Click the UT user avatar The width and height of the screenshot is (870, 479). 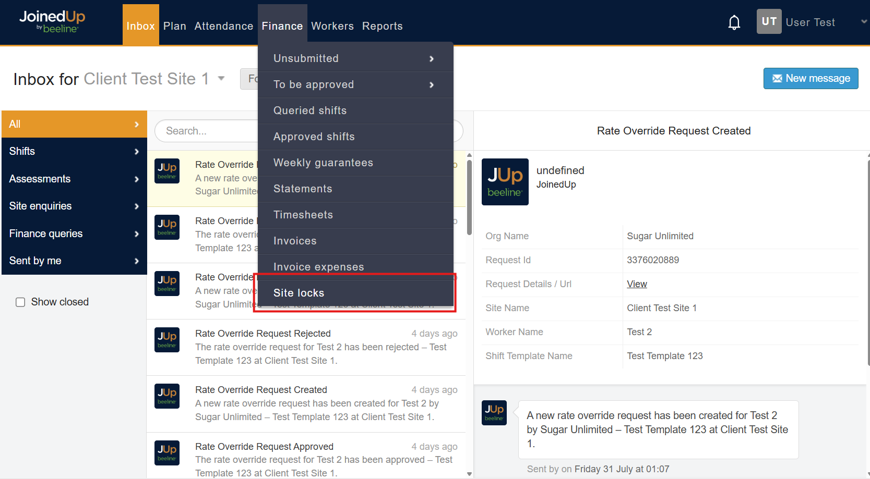(769, 21)
